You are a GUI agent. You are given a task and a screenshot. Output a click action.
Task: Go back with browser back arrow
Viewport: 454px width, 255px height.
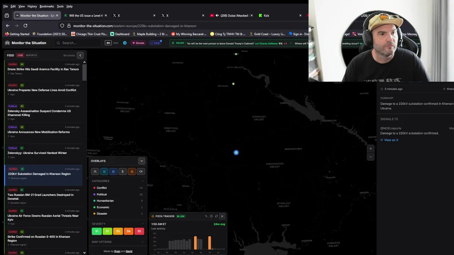[8, 25]
